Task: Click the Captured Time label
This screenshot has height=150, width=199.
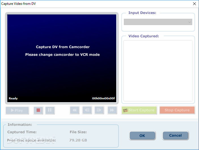Action: 22,132
